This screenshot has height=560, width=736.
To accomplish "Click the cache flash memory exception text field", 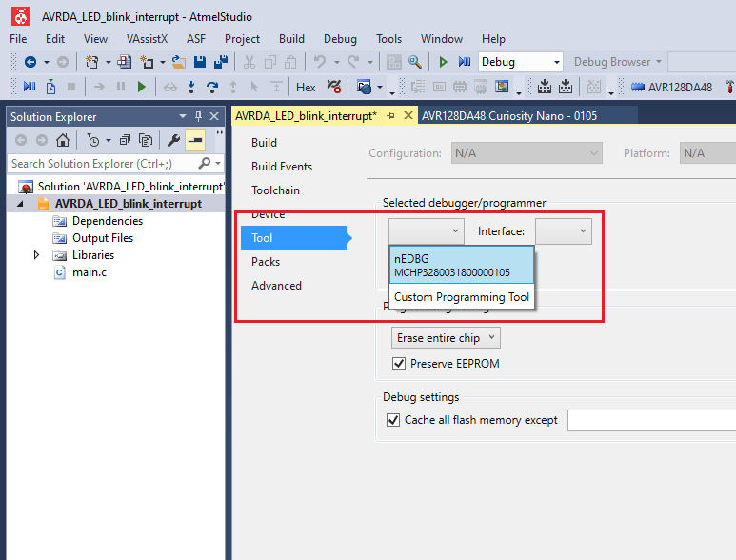I will [651, 420].
